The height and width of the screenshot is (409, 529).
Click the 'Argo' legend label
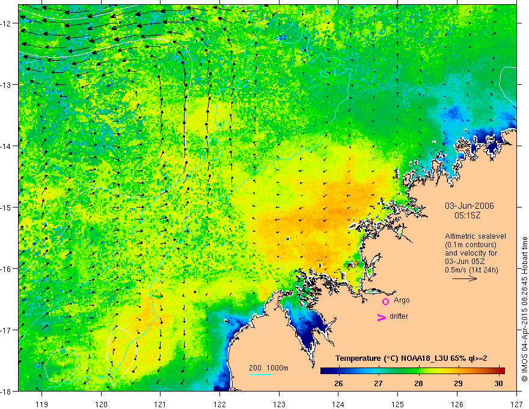(x=402, y=300)
